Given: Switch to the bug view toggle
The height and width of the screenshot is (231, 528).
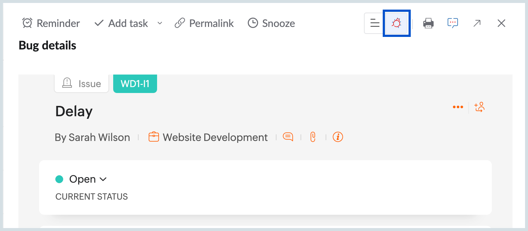Looking at the screenshot, I should point(396,24).
